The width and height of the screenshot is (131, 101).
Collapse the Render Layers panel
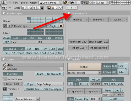(x=4, y=13)
